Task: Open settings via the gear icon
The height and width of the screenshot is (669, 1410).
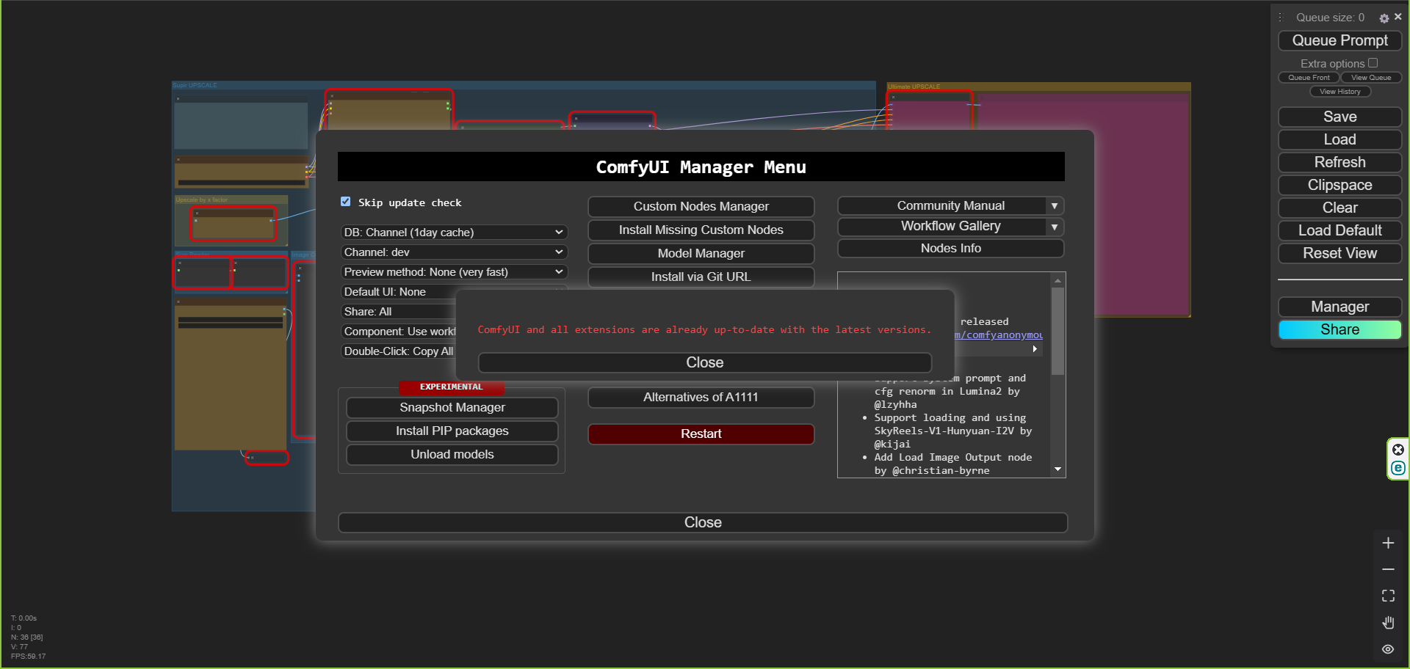Action: [1384, 18]
